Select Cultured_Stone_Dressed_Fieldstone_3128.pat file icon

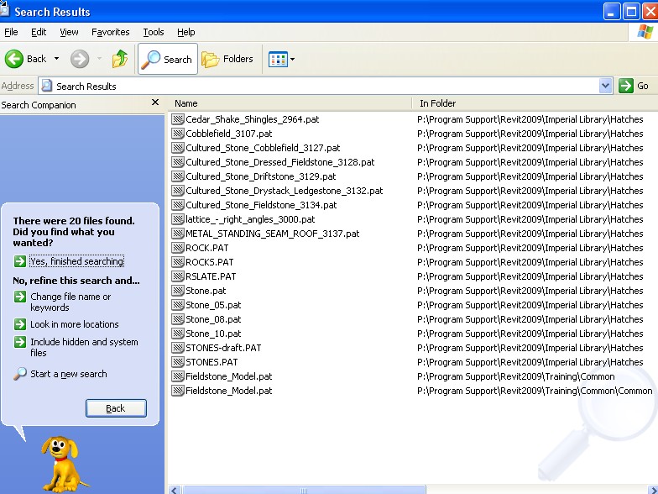tap(178, 162)
